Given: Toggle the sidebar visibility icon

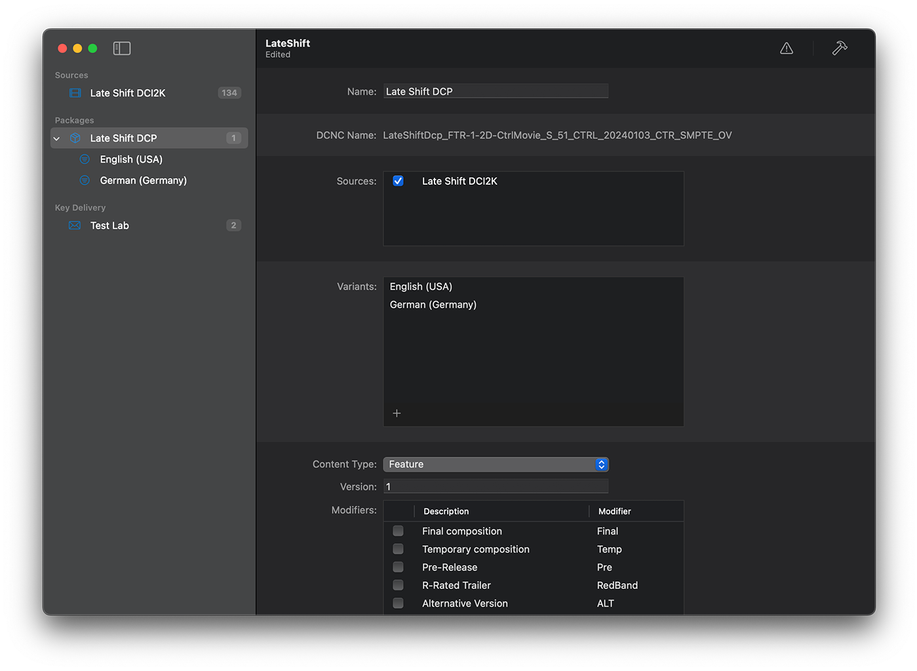Looking at the screenshot, I should click(122, 48).
